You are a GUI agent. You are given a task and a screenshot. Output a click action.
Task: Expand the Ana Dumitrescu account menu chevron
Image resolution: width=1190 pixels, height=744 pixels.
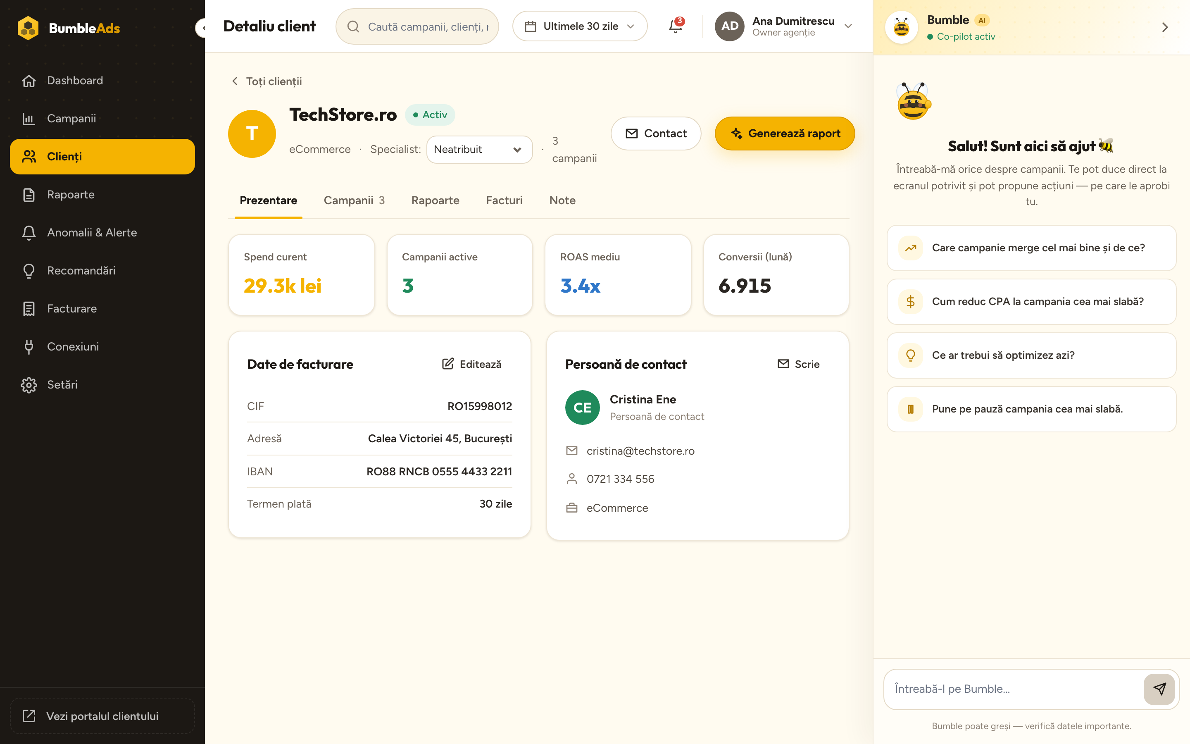848,26
